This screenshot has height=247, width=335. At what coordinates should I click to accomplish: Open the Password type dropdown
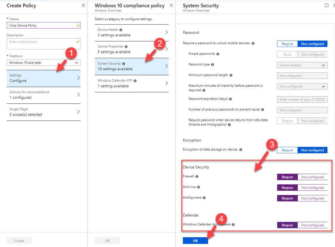coord(302,65)
